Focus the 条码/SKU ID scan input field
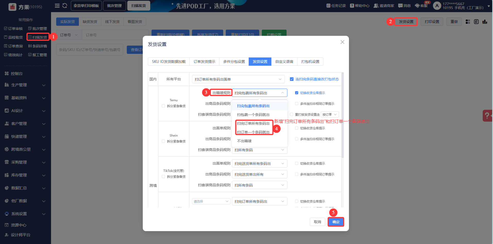 [90, 50]
